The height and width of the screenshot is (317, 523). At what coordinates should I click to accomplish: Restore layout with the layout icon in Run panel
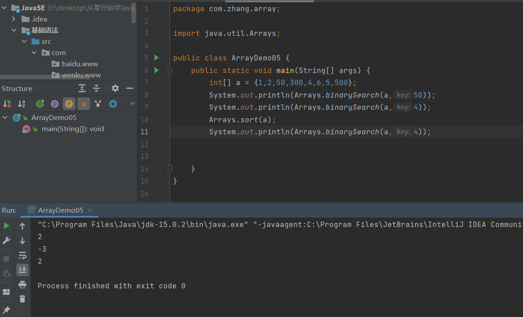tap(6, 291)
